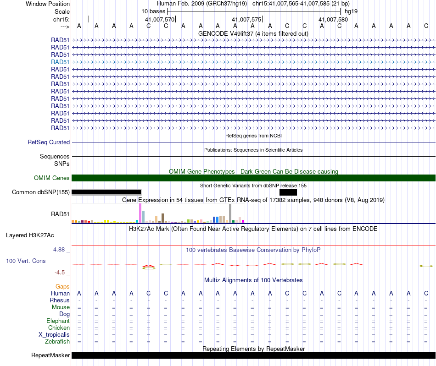Click the 41,007,575 position ruler label

(x=246, y=19)
